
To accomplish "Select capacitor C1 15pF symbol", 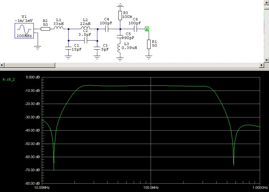I will 68,48.
